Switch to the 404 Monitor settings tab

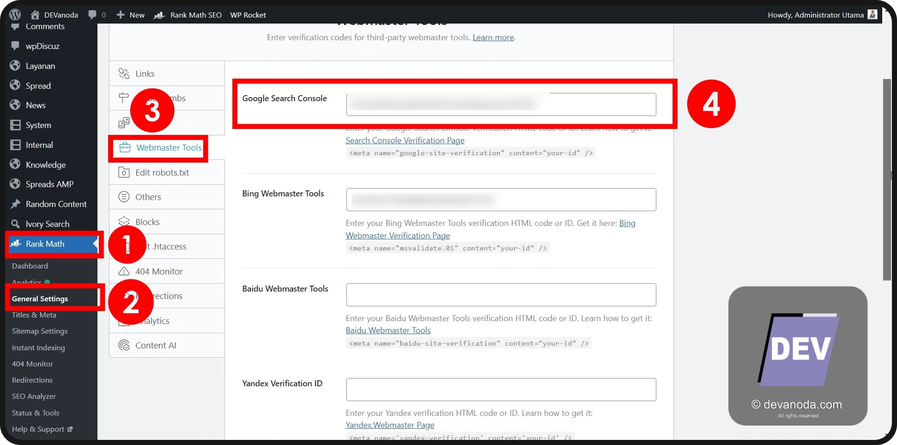pos(167,271)
